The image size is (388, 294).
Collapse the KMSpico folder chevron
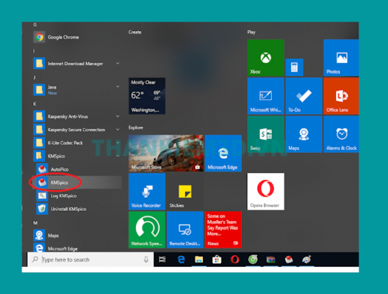pos(118,156)
